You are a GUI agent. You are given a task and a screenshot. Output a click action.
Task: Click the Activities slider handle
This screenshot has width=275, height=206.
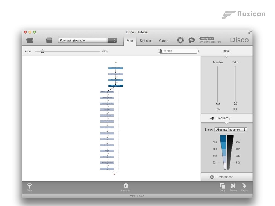[x=218, y=104]
